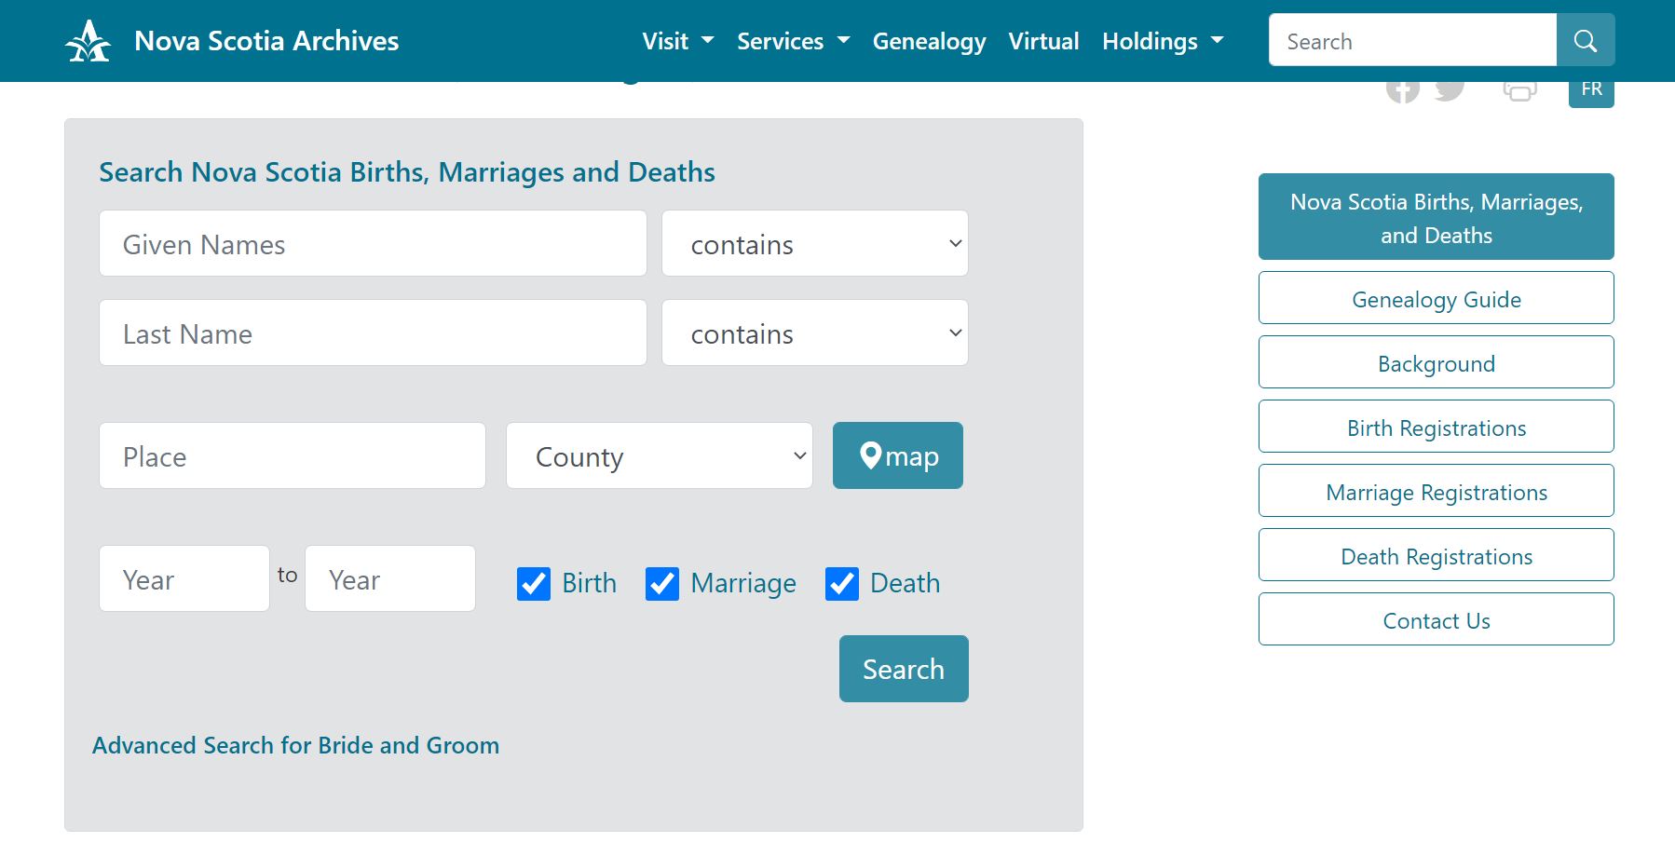Image resolution: width=1675 pixels, height=855 pixels.
Task: Switch language with the FR button
Action: tap(1591, 91)
